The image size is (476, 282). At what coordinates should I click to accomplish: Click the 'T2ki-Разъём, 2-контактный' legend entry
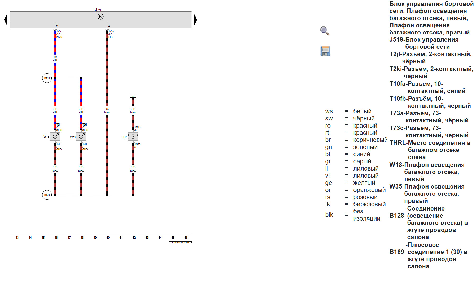click(x=431, y=73)
